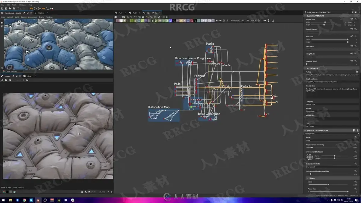
Task: Click the Text node icon (letter A)
Action: coord(184,21)
